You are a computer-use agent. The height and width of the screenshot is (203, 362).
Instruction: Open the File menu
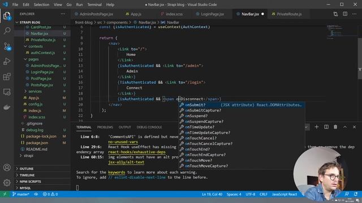point(15,5)
